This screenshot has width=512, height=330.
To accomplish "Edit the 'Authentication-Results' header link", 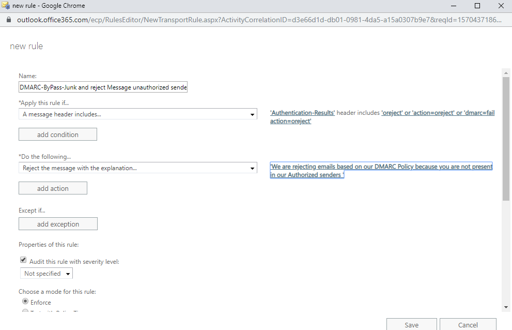I will click(302, 112).
